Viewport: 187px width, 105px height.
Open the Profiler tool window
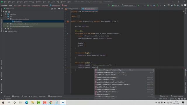pos(42,96)
